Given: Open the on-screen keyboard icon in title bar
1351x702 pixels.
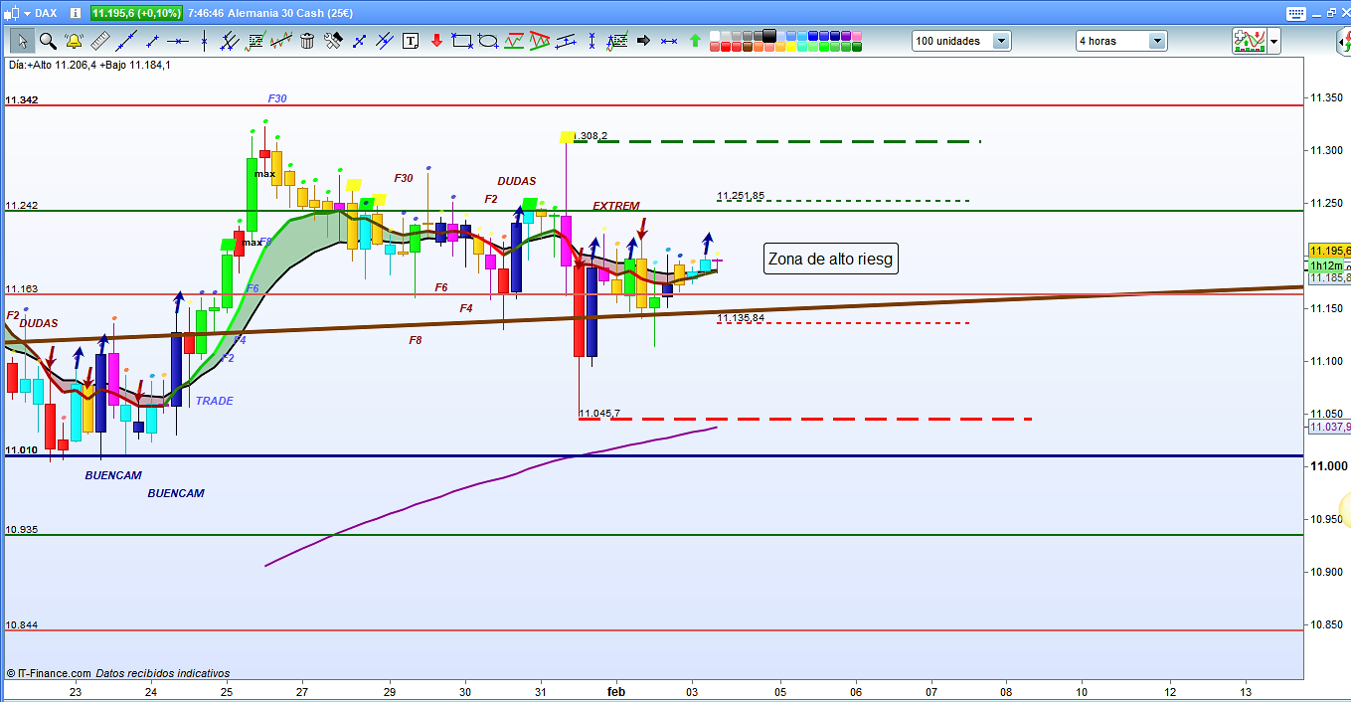Looking at the screenshot, I should (1294, 14).
